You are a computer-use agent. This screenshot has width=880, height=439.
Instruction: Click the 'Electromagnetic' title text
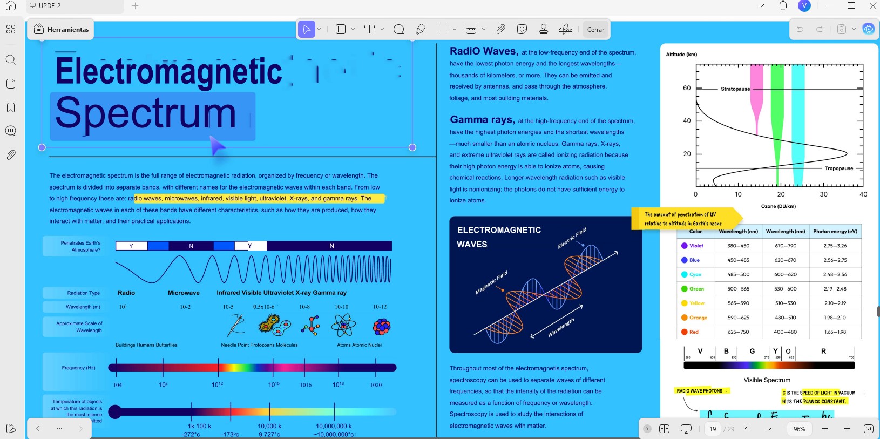(169, 72)
